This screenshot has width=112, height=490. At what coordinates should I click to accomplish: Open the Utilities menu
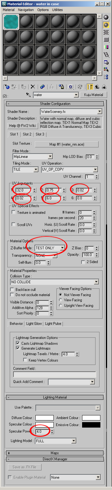coord(57,10)
